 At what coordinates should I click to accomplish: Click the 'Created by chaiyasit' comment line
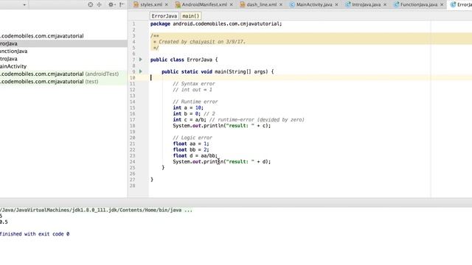tap(199, 41)
